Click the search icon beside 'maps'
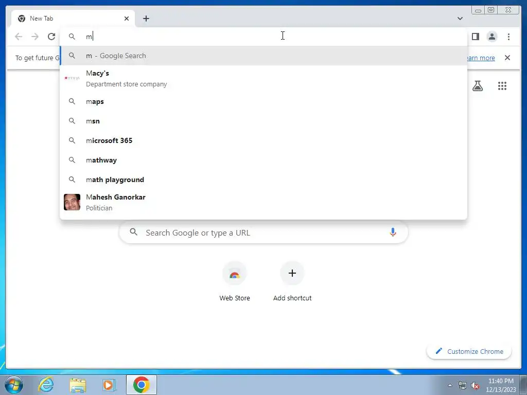Viewport: 527px width, 395px height. tap(72, 101)
